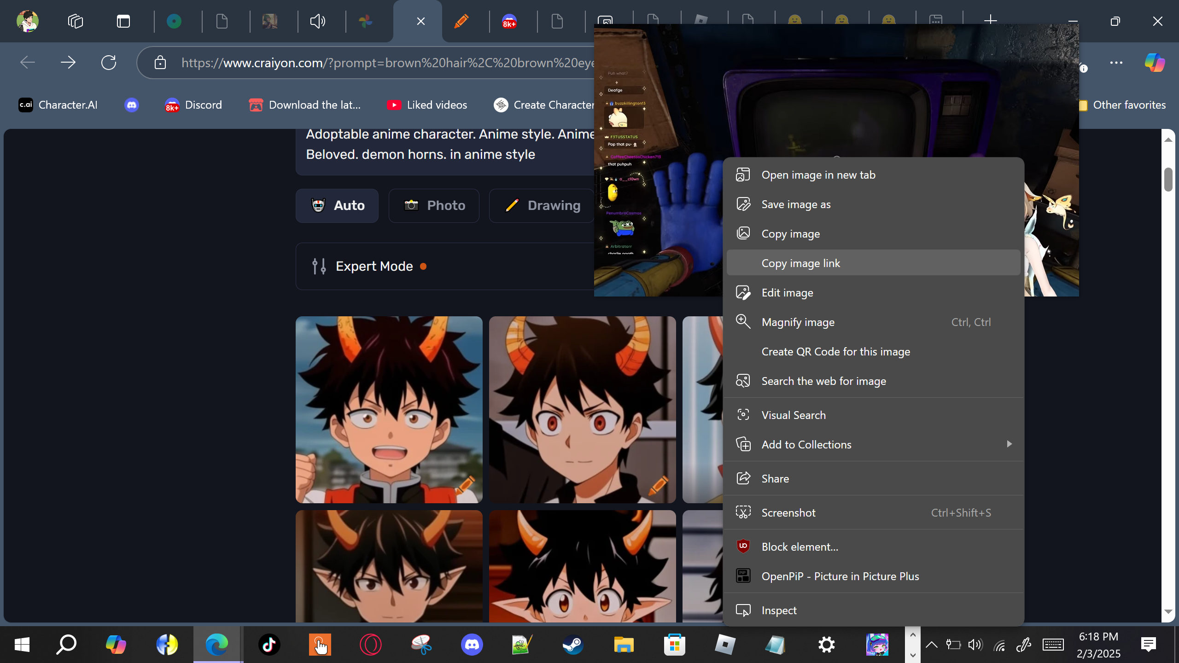Image resolution: width=1179 pixels, height=663 pixels.
Task: Choose Open image in new tab
Action: tap(873, 175)
